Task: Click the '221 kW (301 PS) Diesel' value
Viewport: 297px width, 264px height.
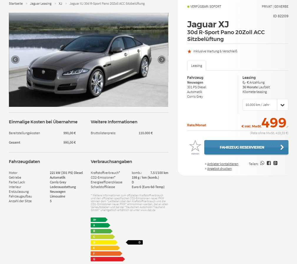Action: coord(66,173)
